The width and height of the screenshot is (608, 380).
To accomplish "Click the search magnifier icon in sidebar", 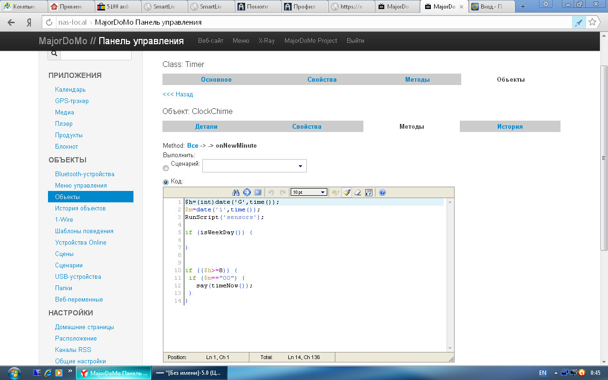I will (x=54, y=54).
